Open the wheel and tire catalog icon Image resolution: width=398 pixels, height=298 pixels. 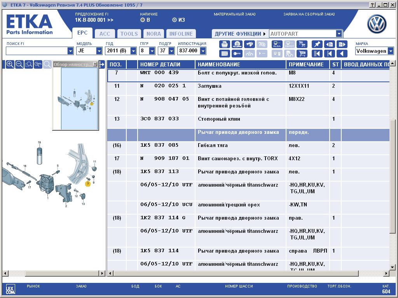(x=237, y=44)
